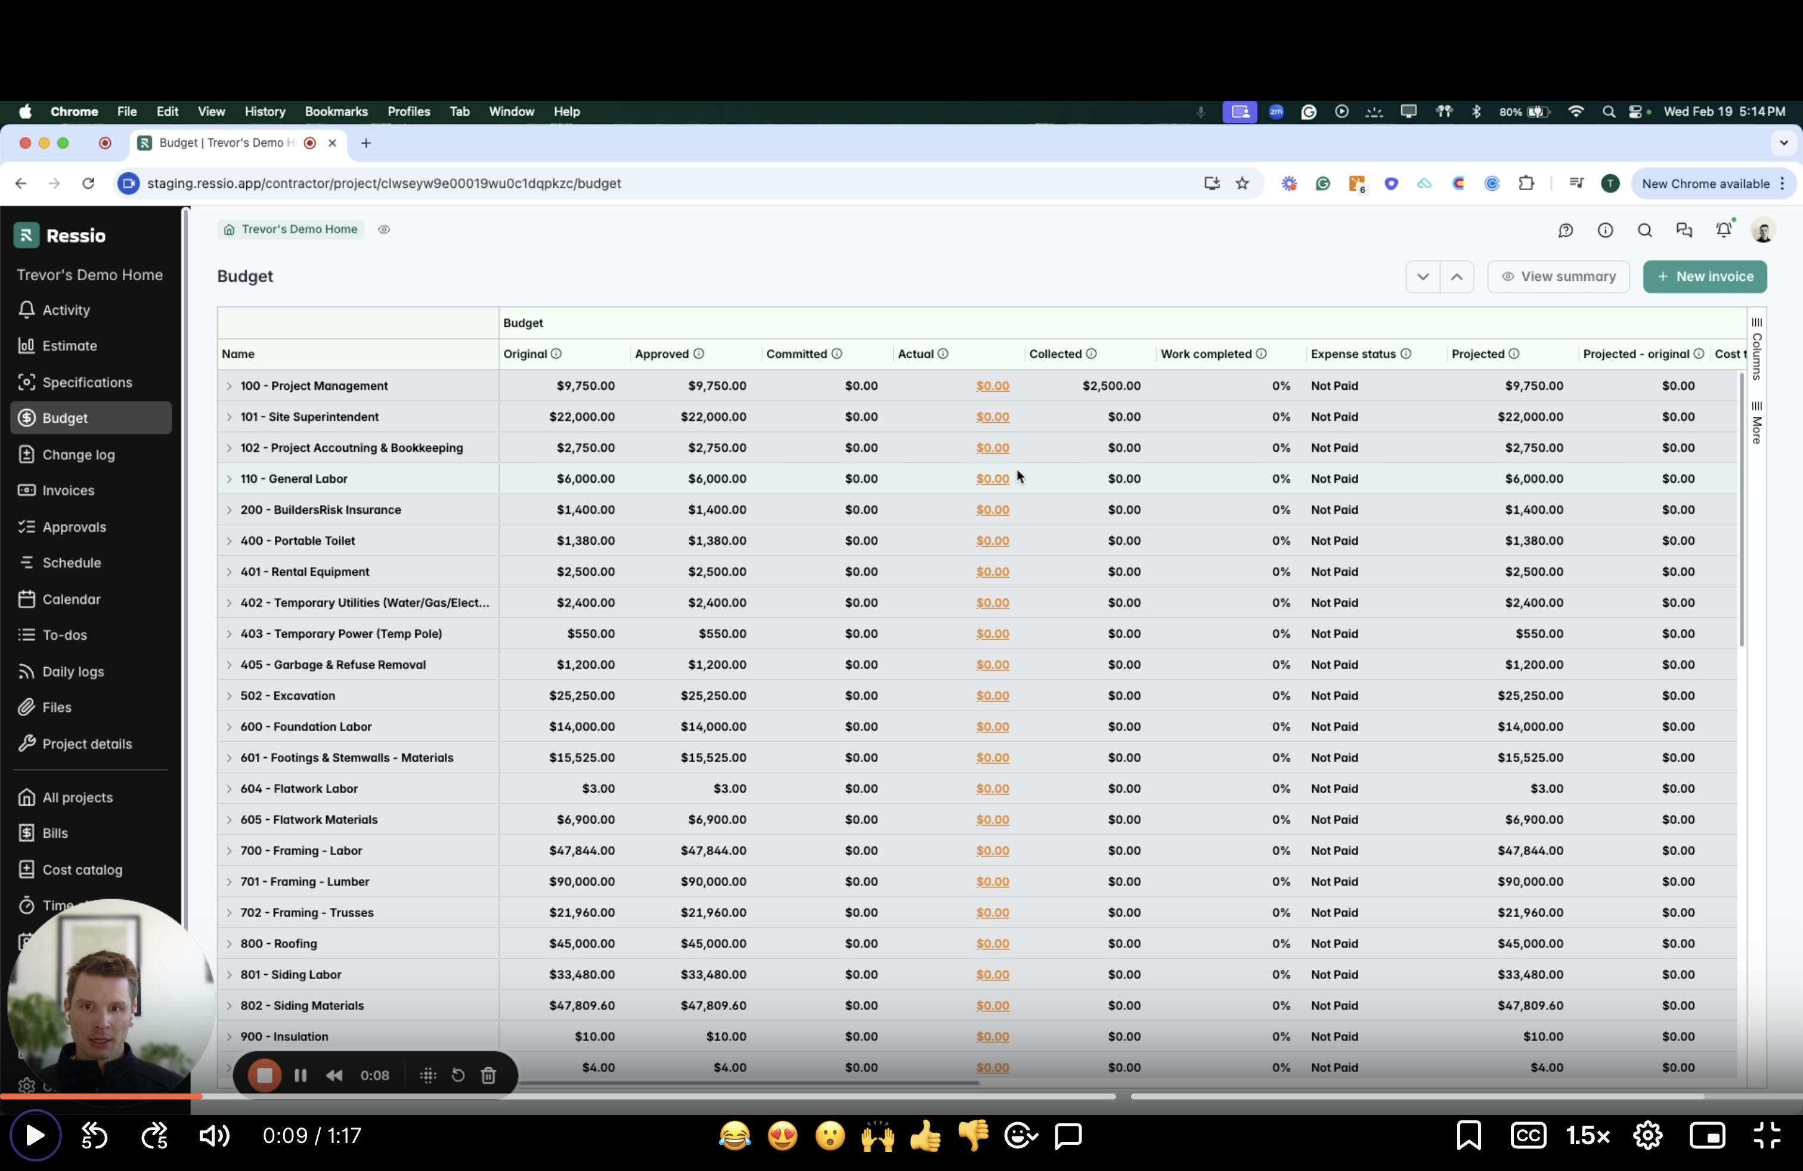Viewport: 1803px width, 1171px height.
Task: Toggle the eye icon beside Trevor's Demo Home
Action: click(x=384, y=230)
